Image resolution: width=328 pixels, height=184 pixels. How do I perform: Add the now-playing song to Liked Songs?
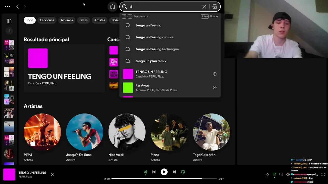click(x=53, y=175)
